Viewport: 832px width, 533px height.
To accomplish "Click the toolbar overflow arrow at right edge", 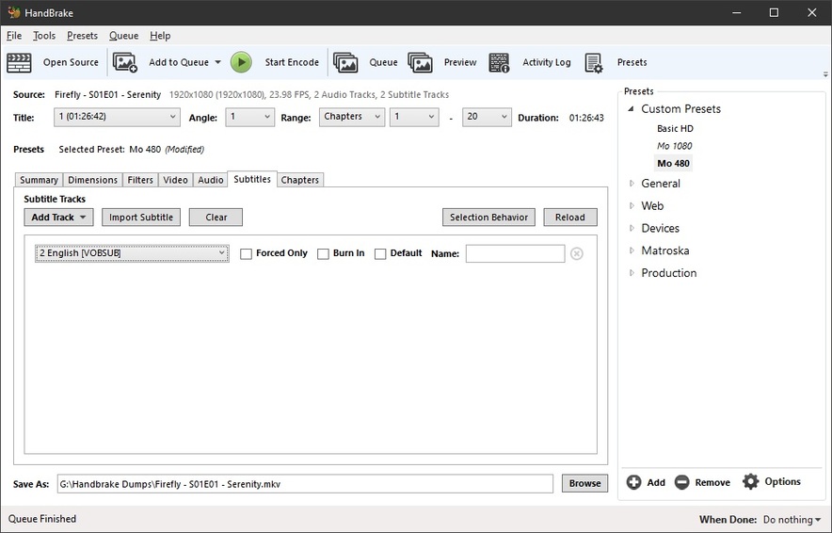I will 825,74.
